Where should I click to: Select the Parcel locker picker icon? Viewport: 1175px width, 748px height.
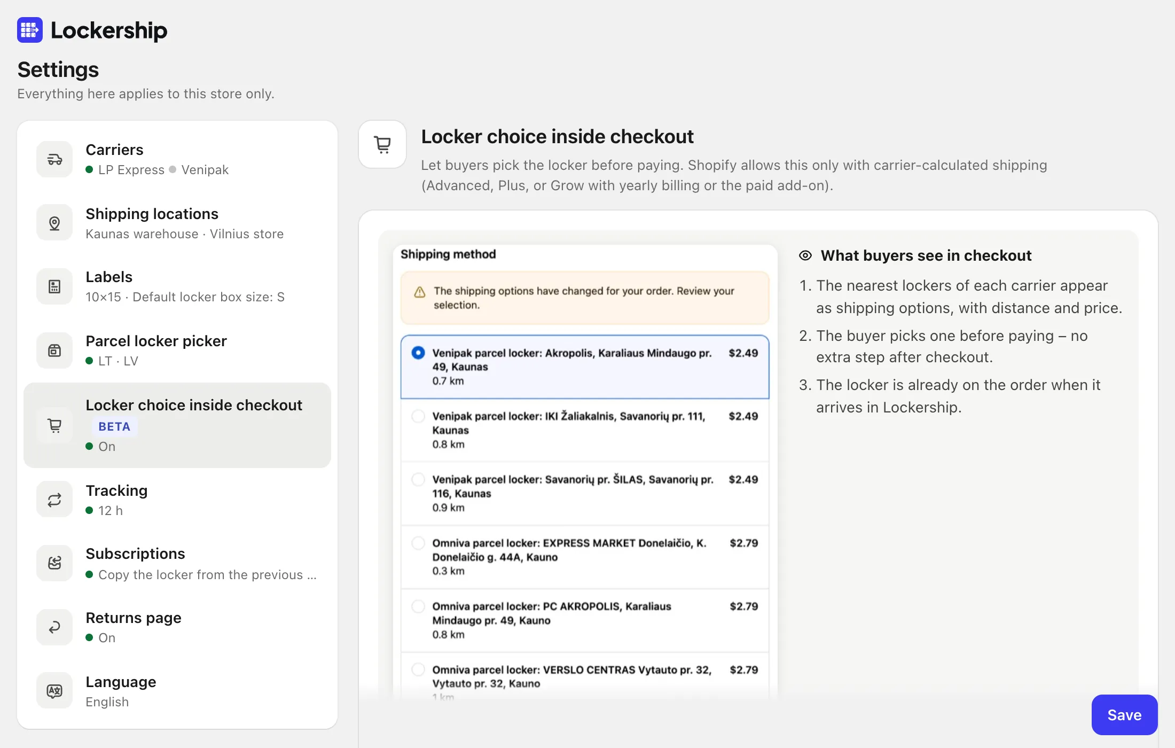click(x=54, y=350)
